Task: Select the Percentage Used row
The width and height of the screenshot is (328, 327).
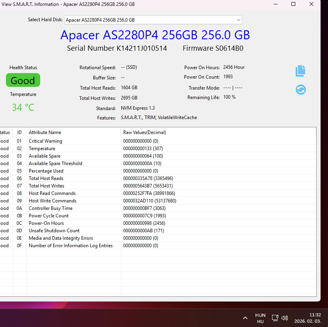Action: (158, 171)
